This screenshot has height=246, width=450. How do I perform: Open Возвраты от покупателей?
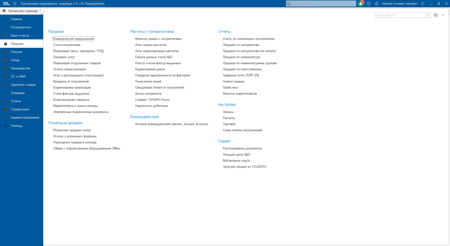click(x=71, y=81)
